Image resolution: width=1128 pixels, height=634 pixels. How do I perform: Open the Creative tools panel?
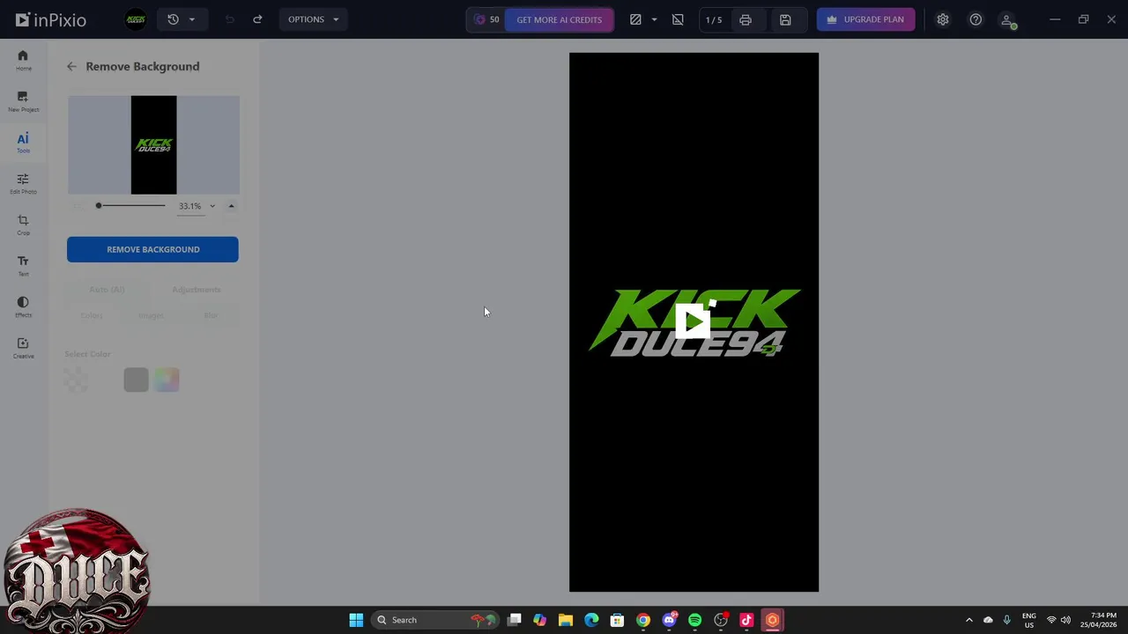23,348
